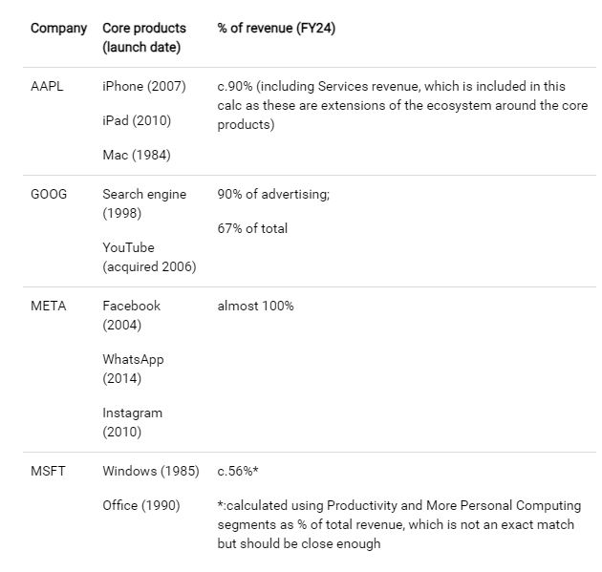Click the 90% of advertising text
The image size is (602, 572).
click(x=273, y=194)
